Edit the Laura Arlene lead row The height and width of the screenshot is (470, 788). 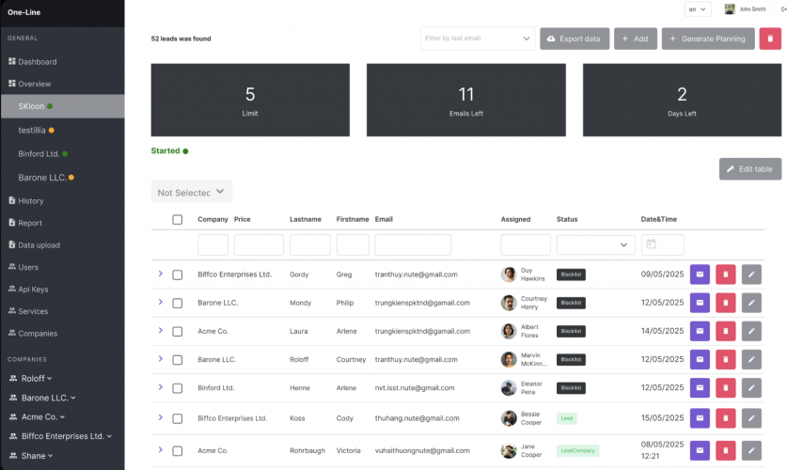point(751,332)
